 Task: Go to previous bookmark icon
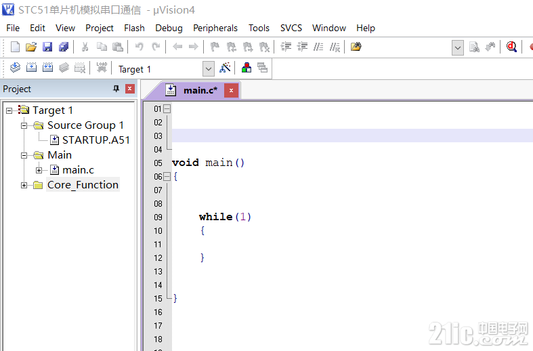(x=232, y=47)
